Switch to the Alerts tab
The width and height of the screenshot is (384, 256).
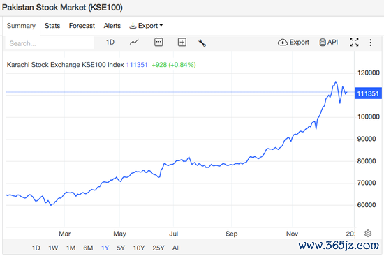(x=112, y=26)
